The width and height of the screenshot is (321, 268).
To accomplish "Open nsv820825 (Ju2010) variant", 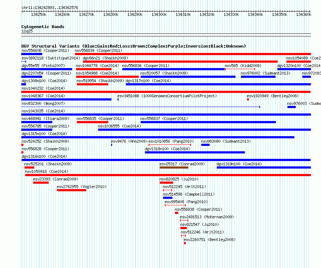I will 179,179.
